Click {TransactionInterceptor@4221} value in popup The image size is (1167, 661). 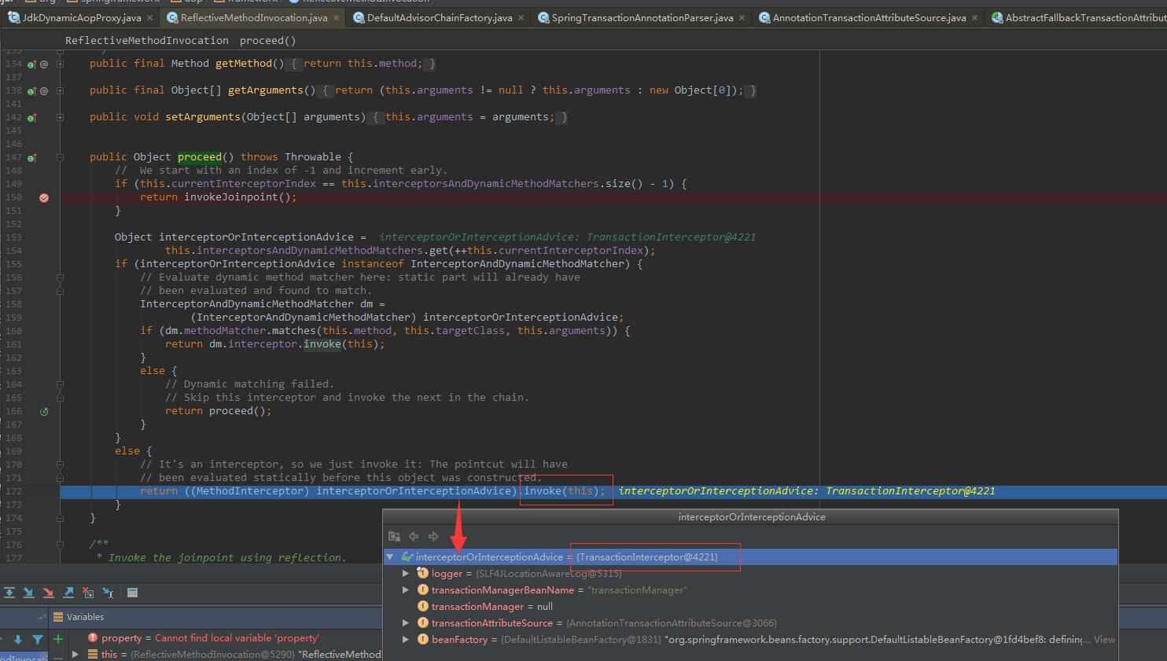coord(647,556)
